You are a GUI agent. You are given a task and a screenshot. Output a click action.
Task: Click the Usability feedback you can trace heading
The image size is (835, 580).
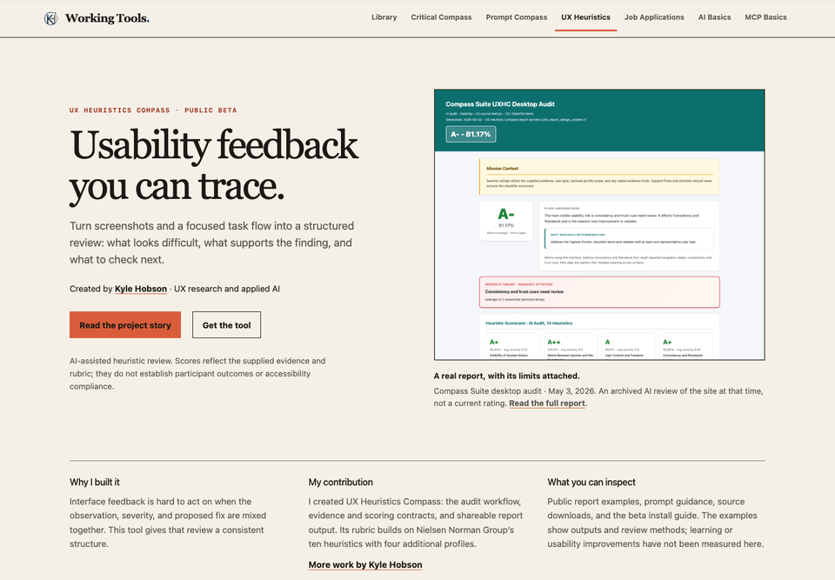[214, 165]
